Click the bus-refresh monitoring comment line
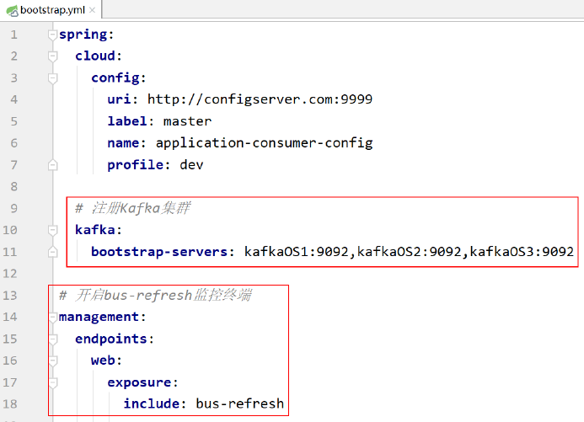 [155, 296]
